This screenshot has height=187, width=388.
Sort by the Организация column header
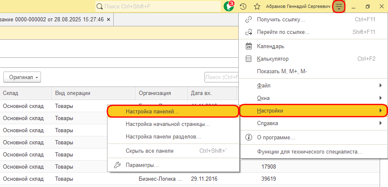161,93
